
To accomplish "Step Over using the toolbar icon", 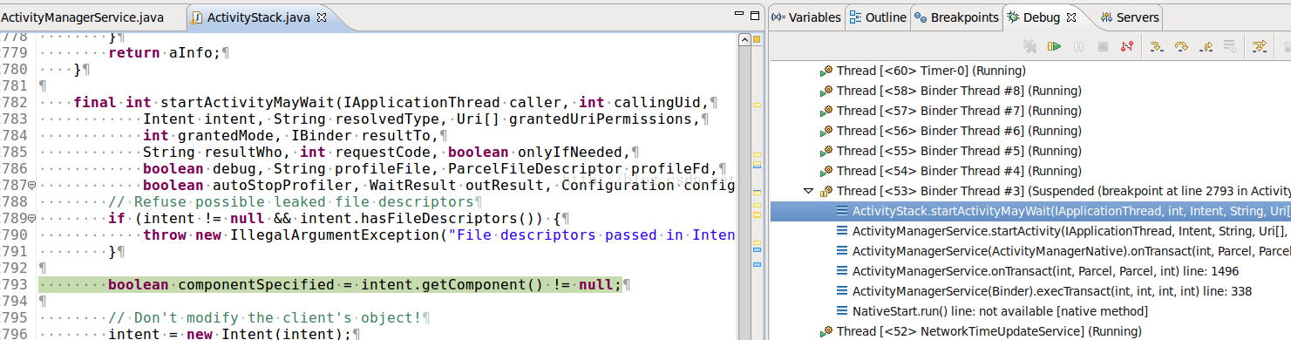I will (1182, 45).
